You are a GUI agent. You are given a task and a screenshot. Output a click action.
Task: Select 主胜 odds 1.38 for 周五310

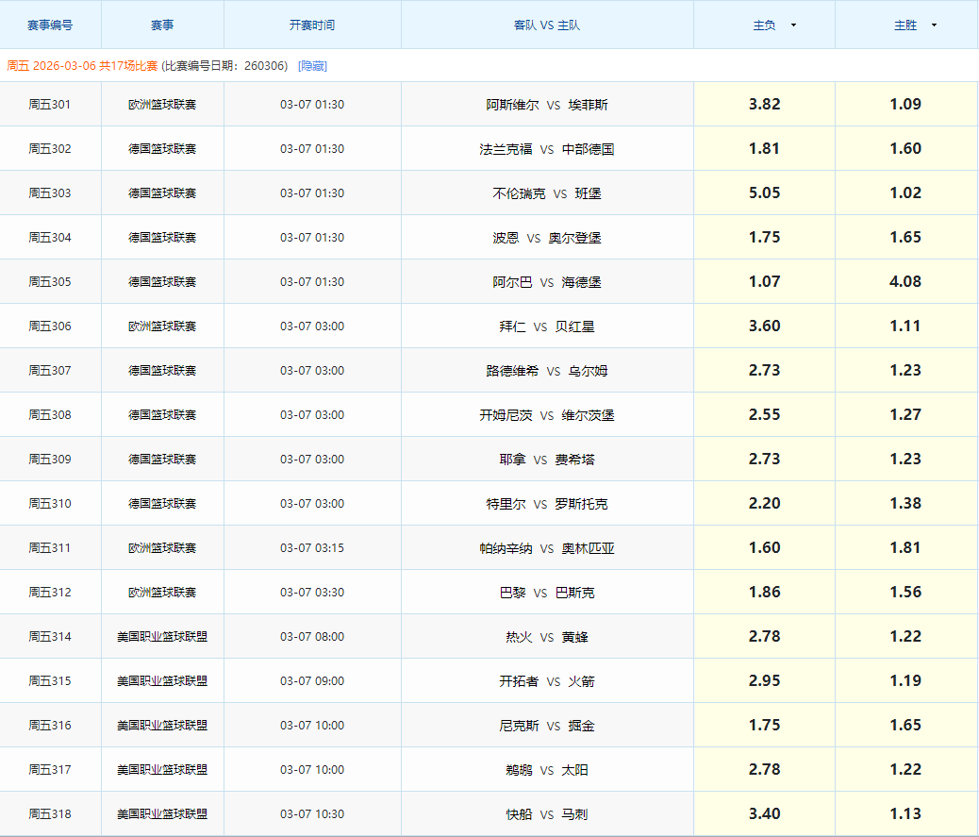pyautogui.click(x=905, y=504)
